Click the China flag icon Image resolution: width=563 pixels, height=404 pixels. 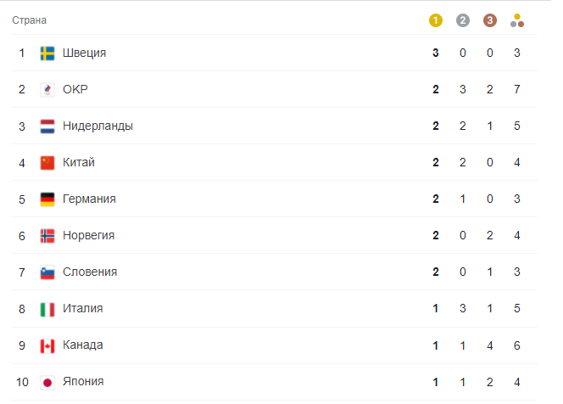pos(47,163)
